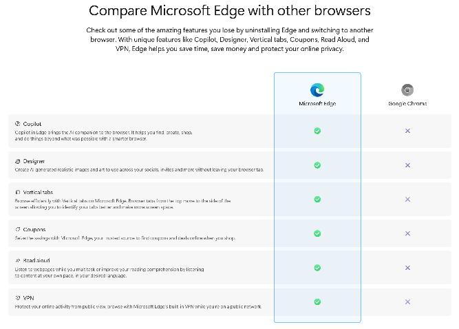
Task: Click the VPN feature icon
Action: [17, 298]
